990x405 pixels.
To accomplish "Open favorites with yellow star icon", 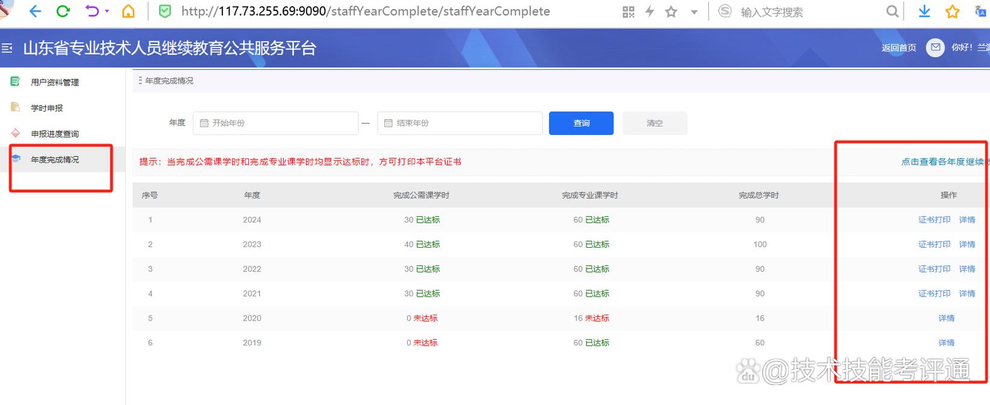I will (953, 11).
